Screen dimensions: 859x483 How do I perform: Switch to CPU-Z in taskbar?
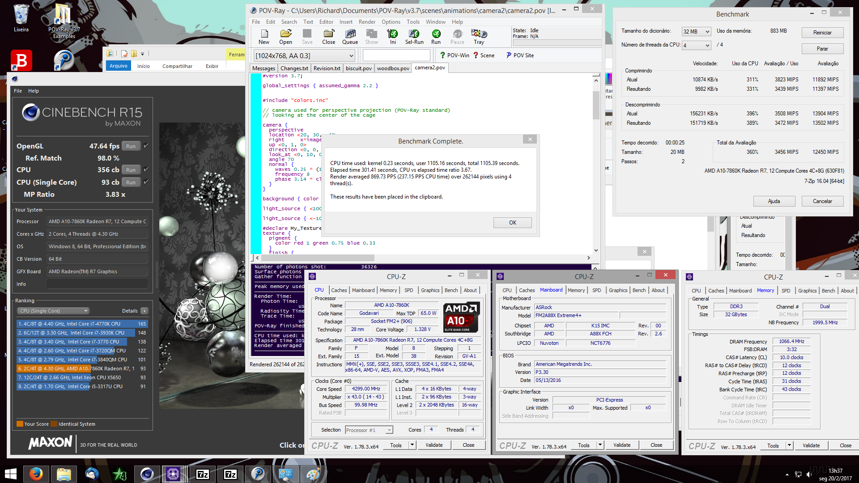(173, 474)
